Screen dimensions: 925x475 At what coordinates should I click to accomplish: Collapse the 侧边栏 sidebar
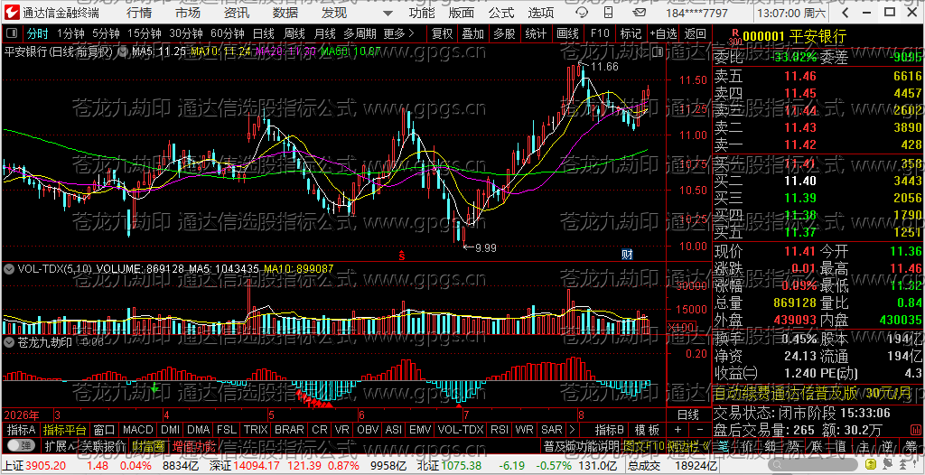(689, 445)
